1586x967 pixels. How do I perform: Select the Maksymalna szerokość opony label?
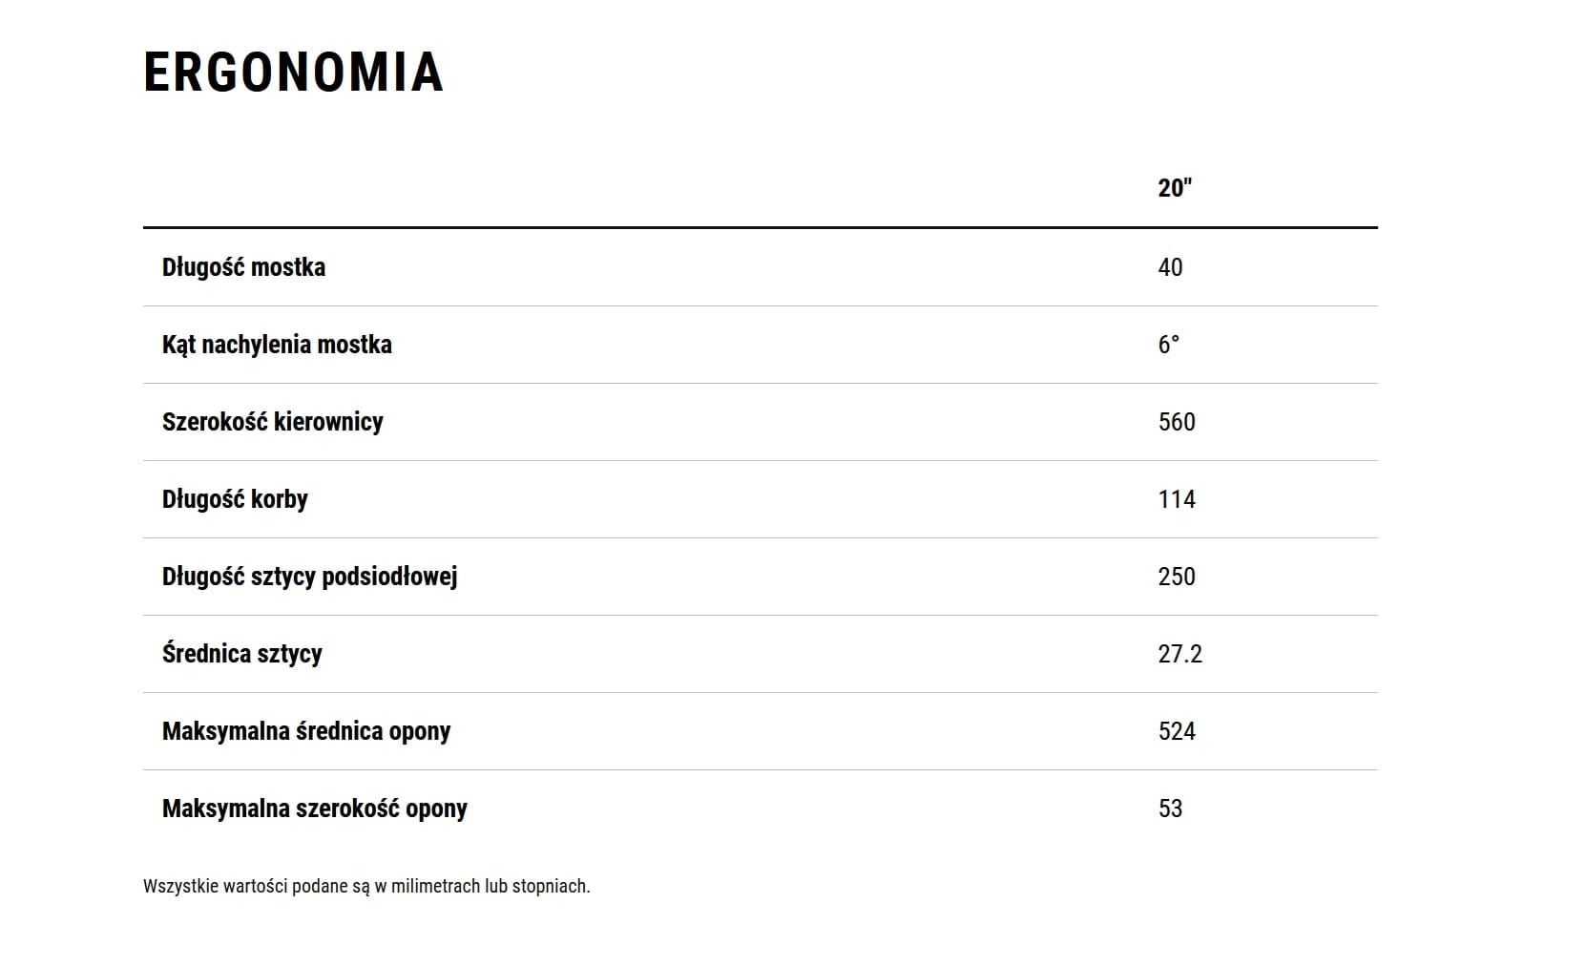point(314,809)
